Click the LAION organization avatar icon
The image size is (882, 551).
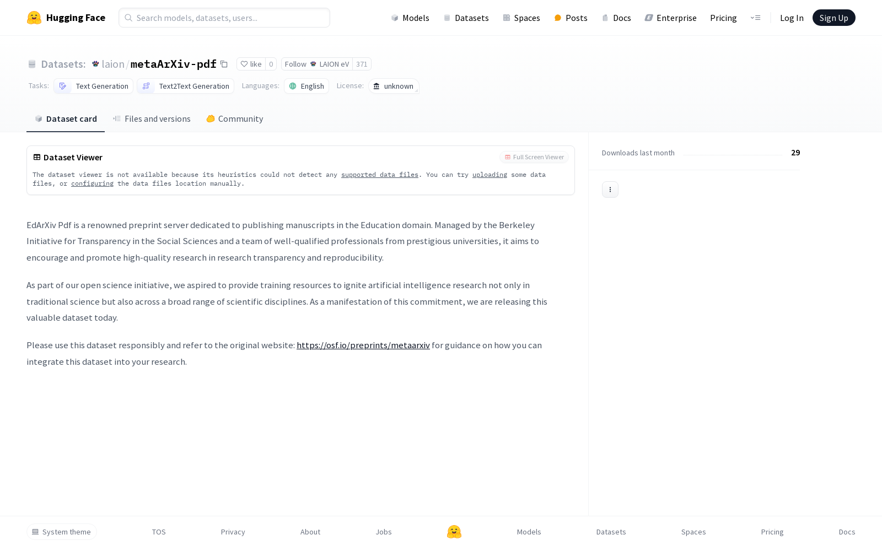pyautogui.click(x=95, y=64)
